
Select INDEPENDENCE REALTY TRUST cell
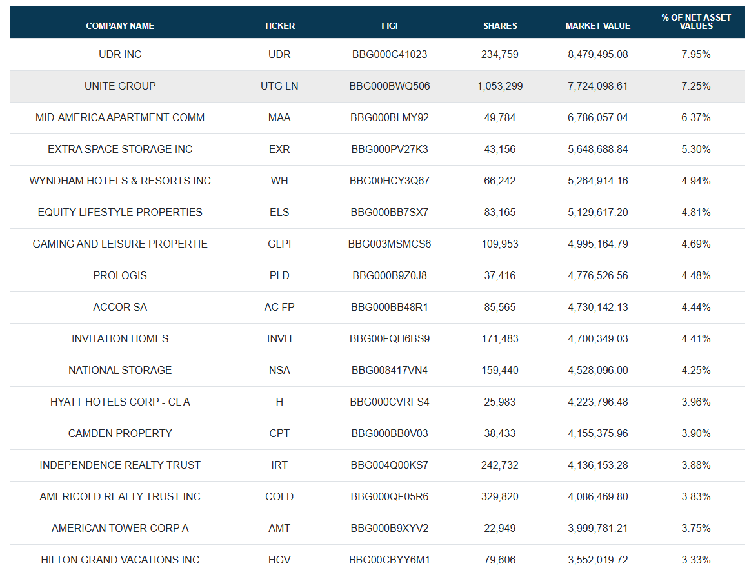point(120,465)
